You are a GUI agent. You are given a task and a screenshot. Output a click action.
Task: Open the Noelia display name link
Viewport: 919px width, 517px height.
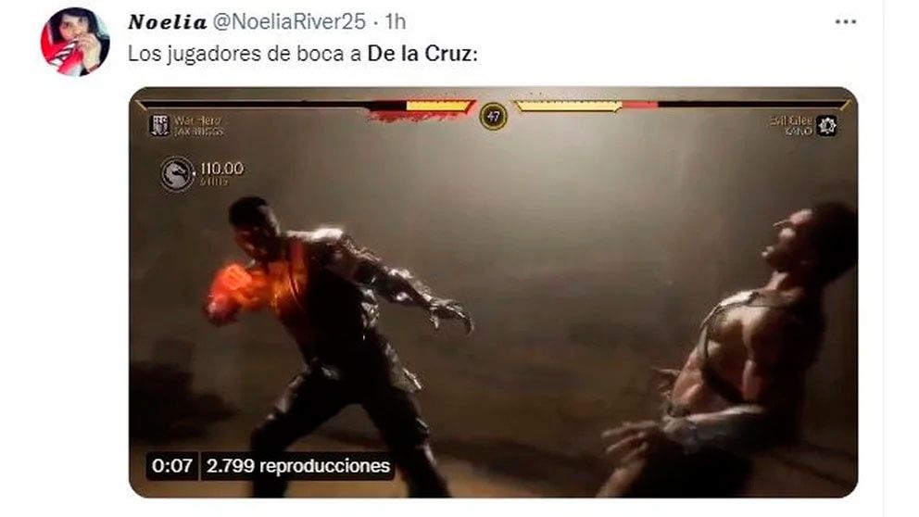click(167, 22)
